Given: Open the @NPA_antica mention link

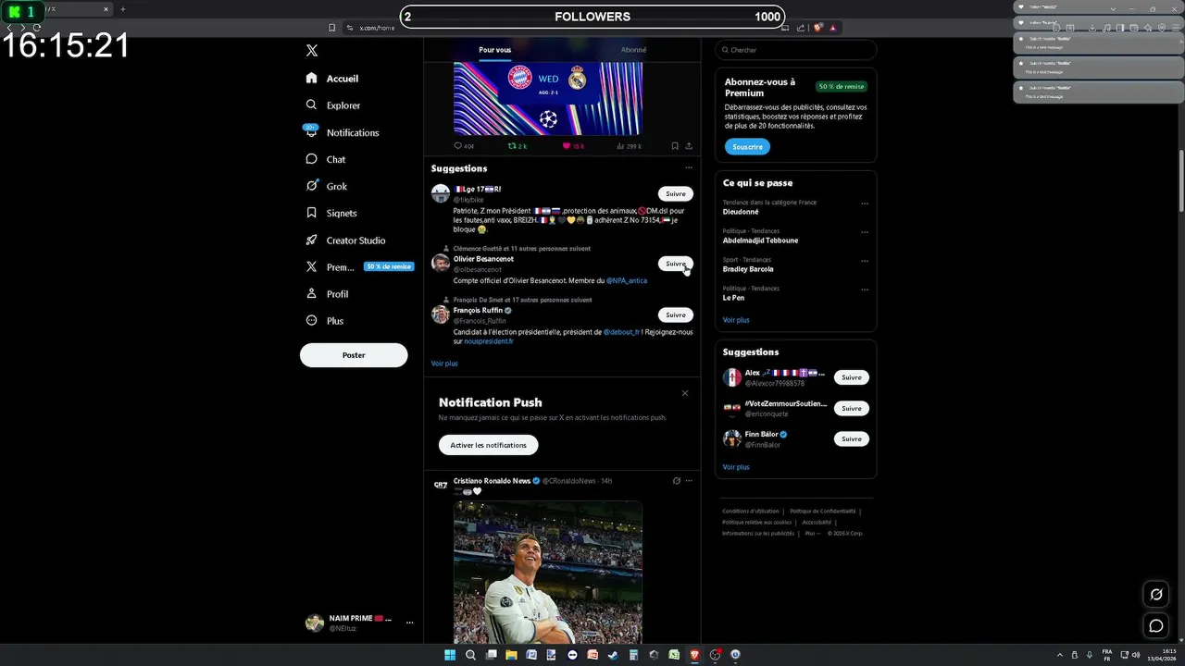Looking at the screenshot, I should coord(627,280).
